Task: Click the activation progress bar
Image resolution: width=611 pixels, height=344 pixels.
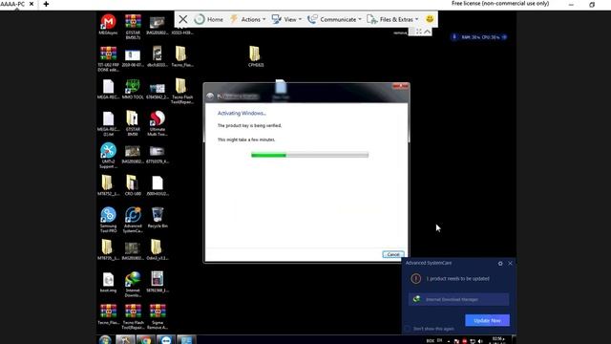Action: point(309,155)
